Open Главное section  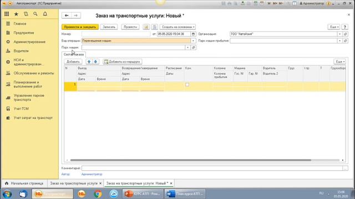[20, 24]
